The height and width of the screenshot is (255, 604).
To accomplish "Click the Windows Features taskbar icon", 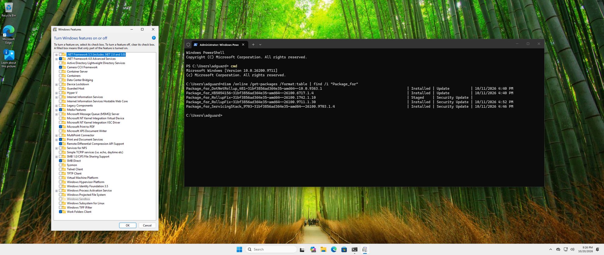I will click(x=365, y=250).
